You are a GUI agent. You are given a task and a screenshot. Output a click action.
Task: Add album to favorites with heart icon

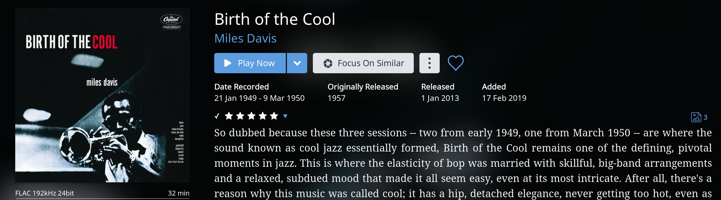(x=455, y=63)
